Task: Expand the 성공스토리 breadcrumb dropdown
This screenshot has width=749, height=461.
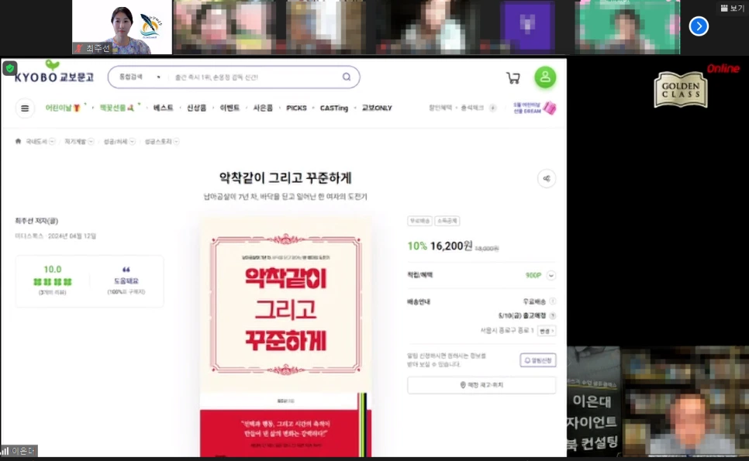Action: [176, 141]
